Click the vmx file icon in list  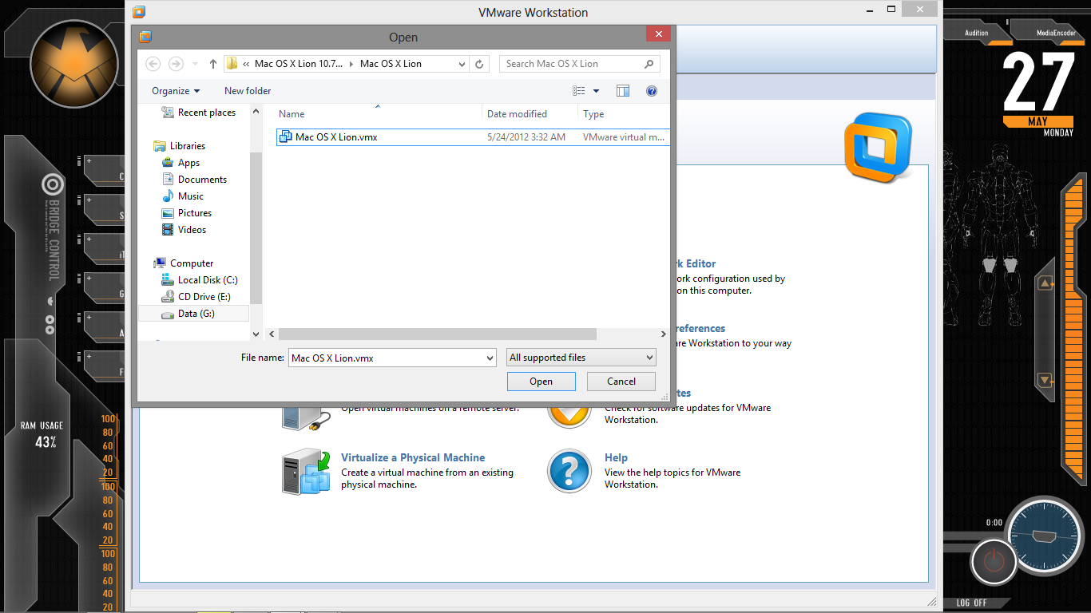(285, 137)
